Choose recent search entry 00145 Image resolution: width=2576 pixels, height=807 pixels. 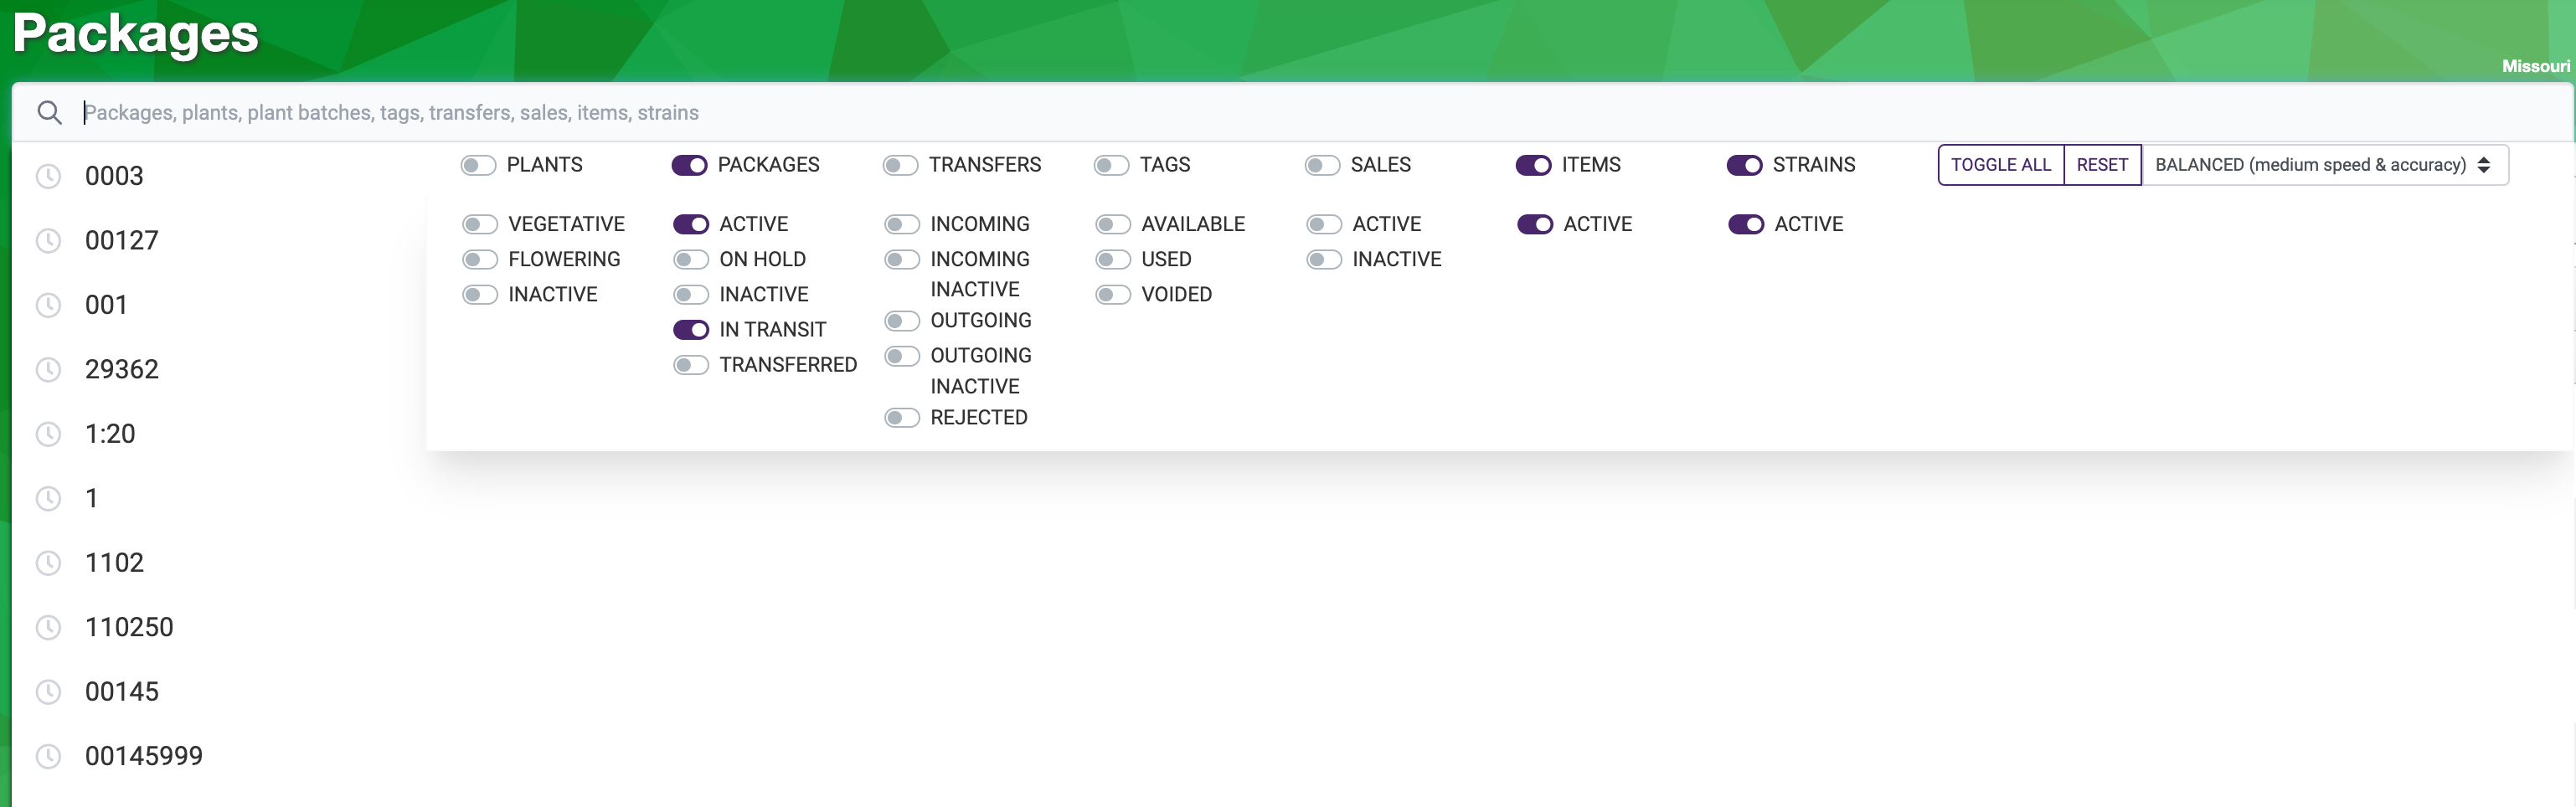(122, 692)
